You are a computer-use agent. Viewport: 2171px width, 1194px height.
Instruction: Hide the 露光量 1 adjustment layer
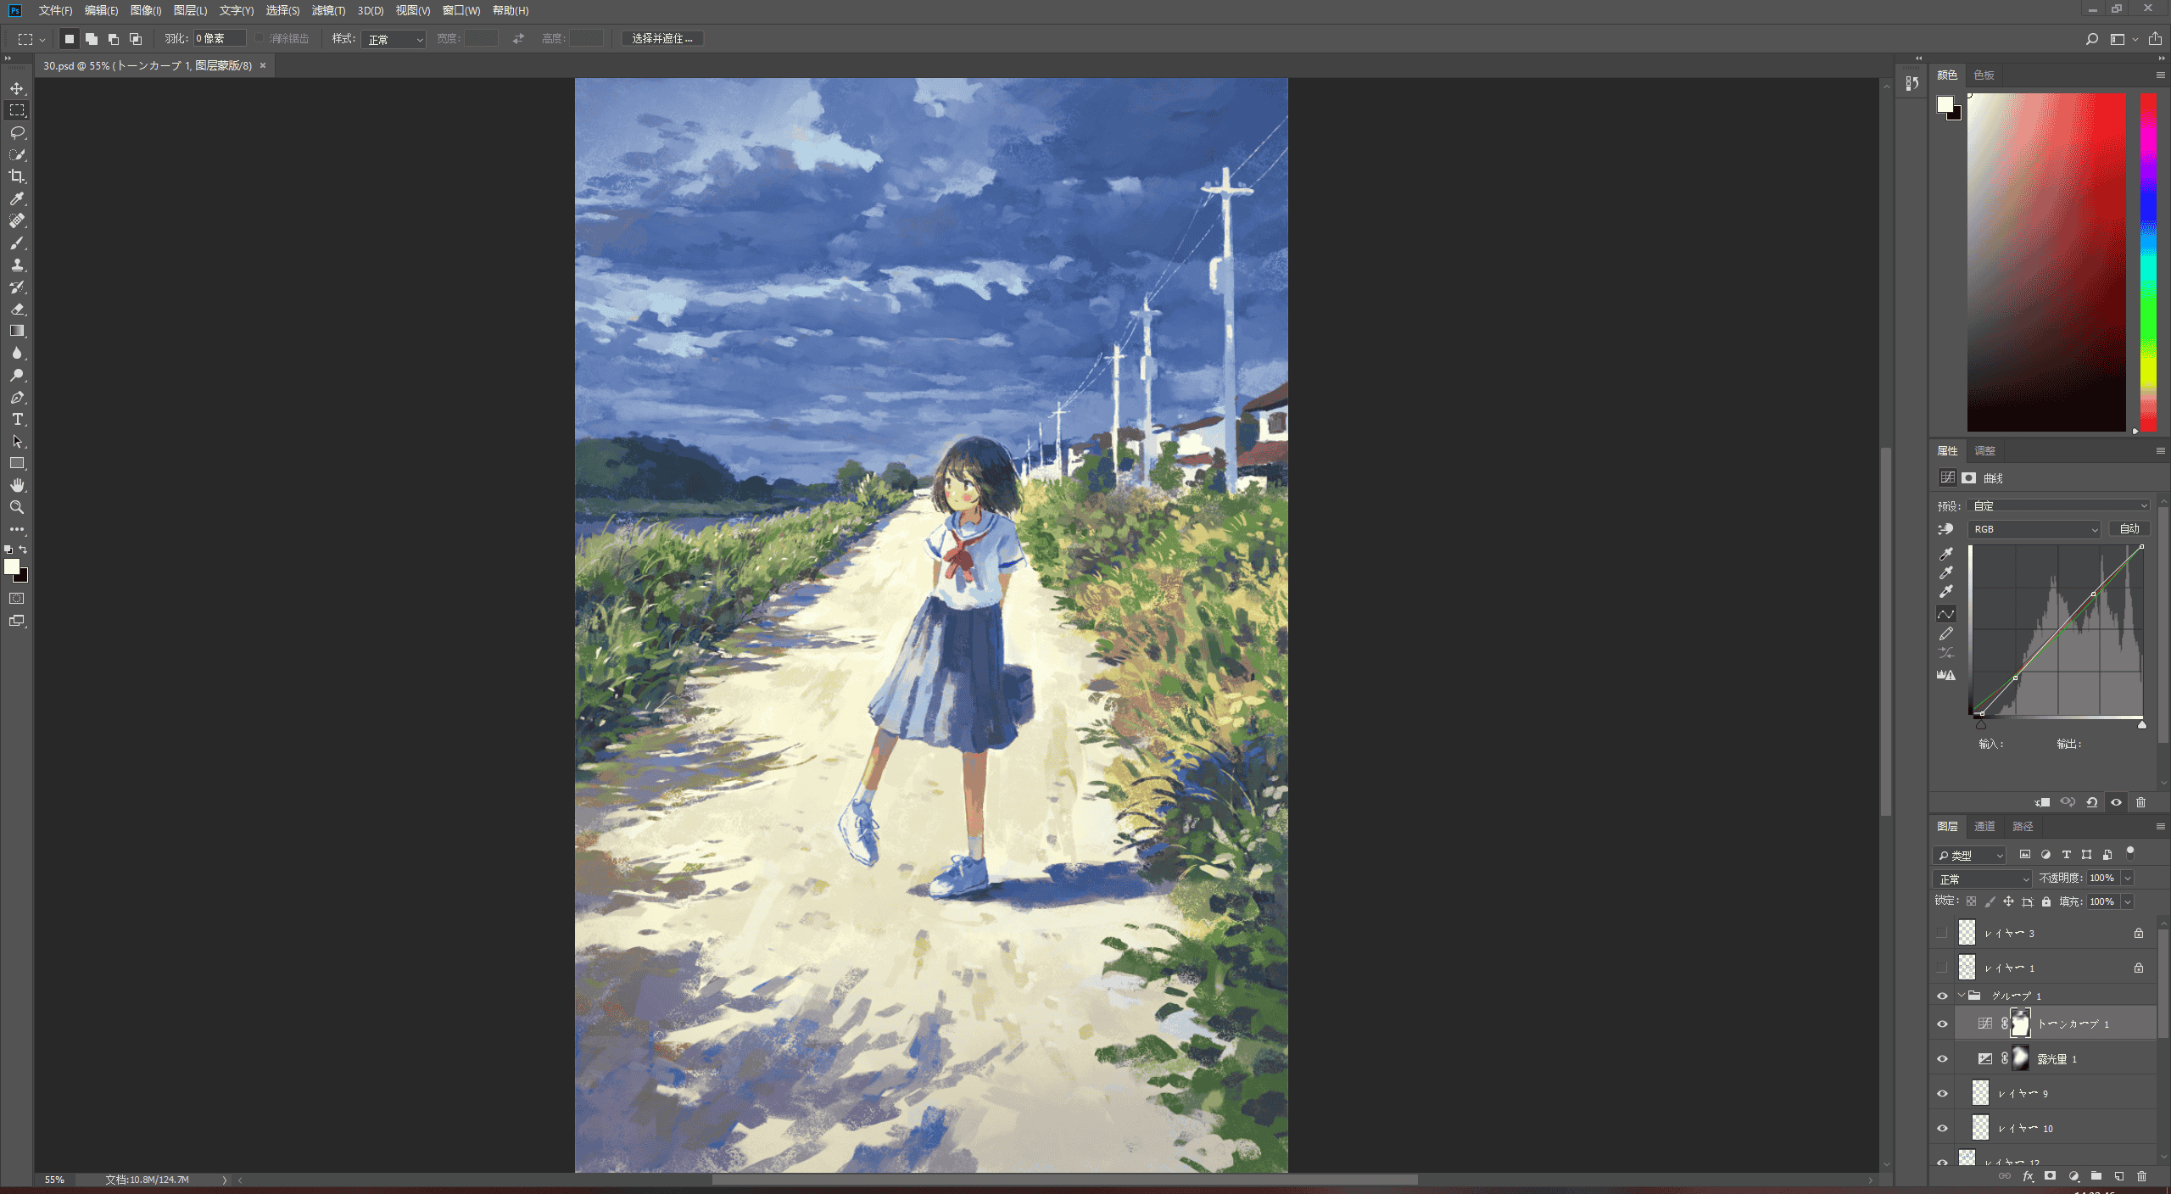[x=1942, y=1058]
